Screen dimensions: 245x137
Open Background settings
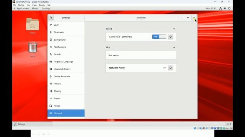(66, 40)
